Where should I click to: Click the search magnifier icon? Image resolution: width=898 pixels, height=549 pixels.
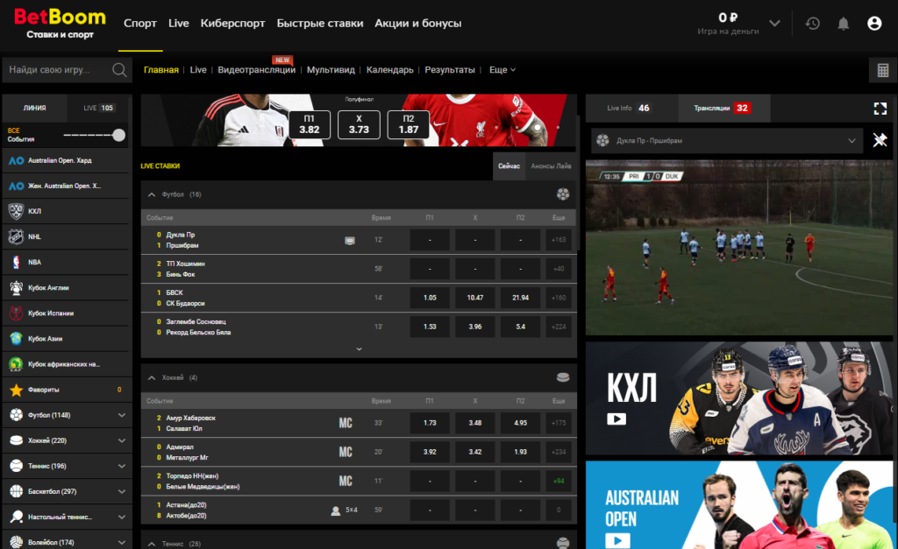tap(119, 70)
